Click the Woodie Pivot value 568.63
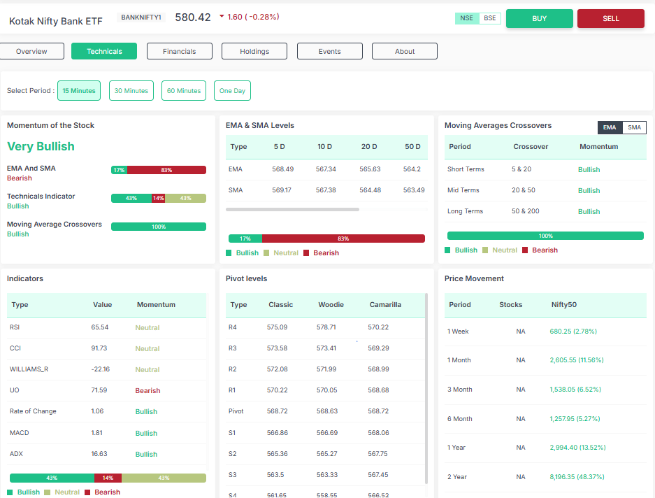Screen dimensions: 655x498 pos(327,411)
